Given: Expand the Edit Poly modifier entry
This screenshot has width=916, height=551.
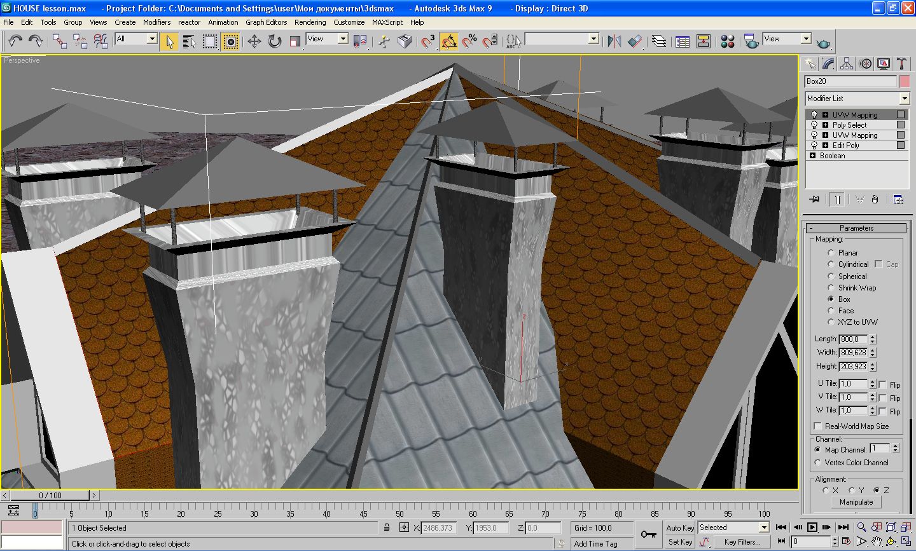Looking at the screenshot, I should [x=825, y=146].
